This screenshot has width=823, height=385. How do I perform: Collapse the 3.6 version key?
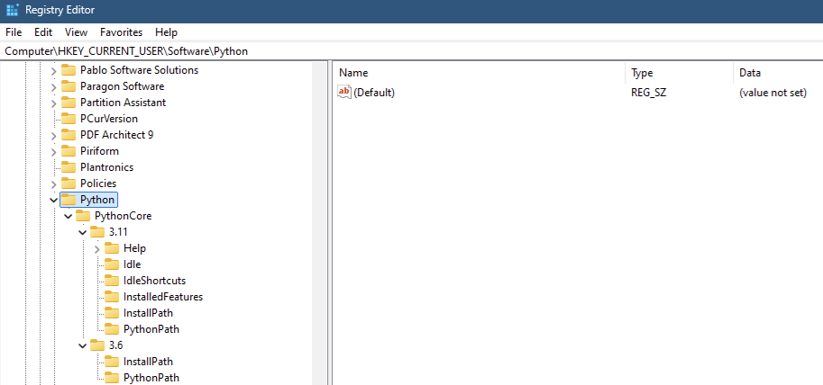pyautogui.click(x=82, y=345)
